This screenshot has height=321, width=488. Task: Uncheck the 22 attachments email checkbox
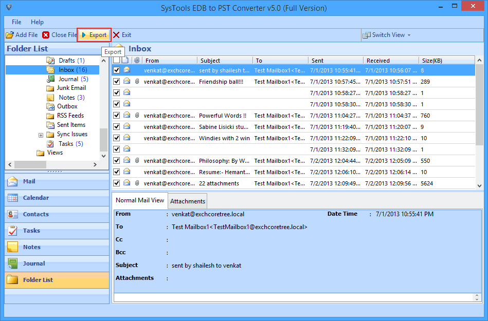(x=116, y=183)
